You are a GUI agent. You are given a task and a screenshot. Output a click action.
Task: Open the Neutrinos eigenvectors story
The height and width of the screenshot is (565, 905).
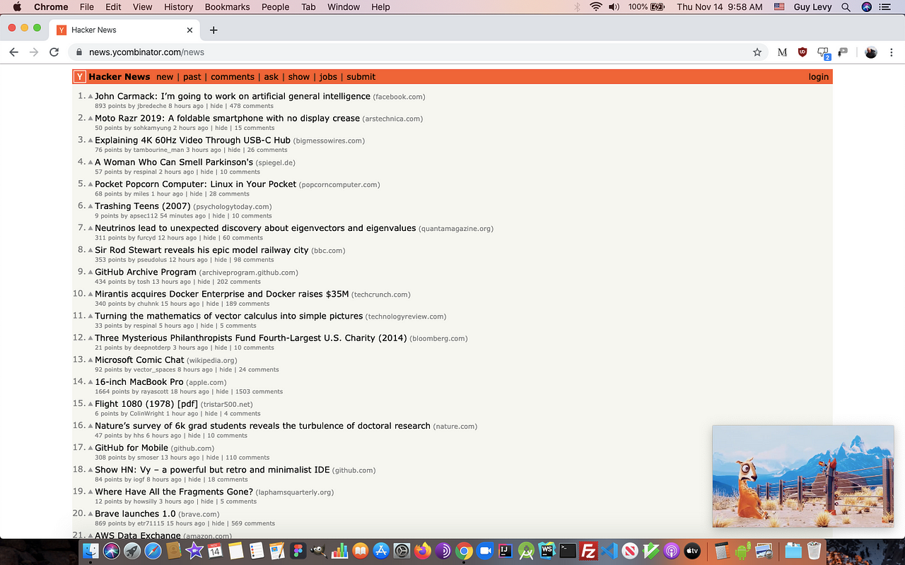[255, 228]
